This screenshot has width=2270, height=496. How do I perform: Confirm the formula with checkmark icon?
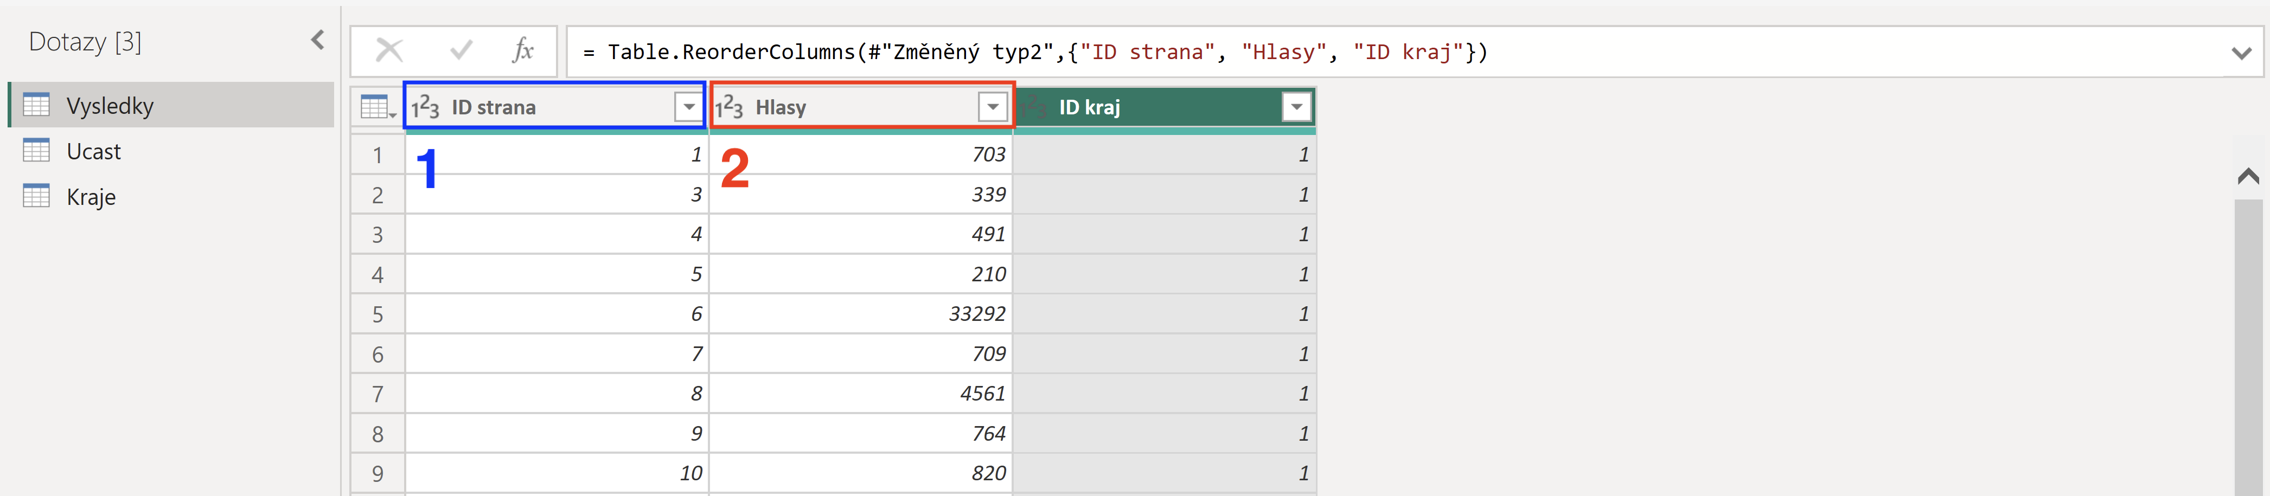461,51
